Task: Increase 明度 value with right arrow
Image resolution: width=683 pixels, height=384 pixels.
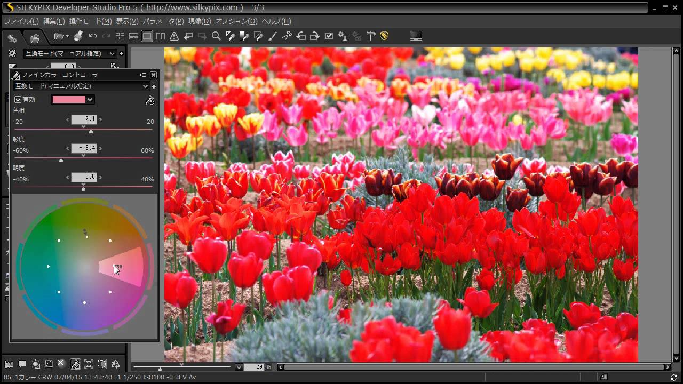Action: [x=100, y=177]
